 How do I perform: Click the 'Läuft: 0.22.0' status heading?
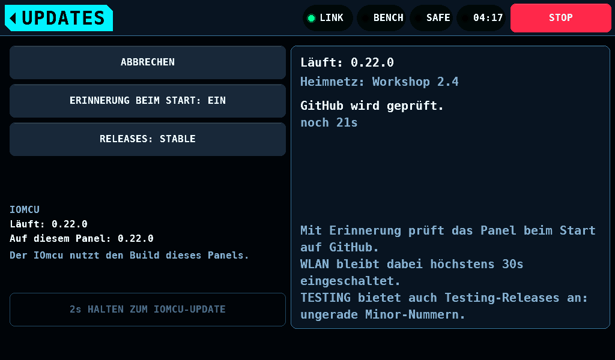pyautogui.click(x=347, y=62)
